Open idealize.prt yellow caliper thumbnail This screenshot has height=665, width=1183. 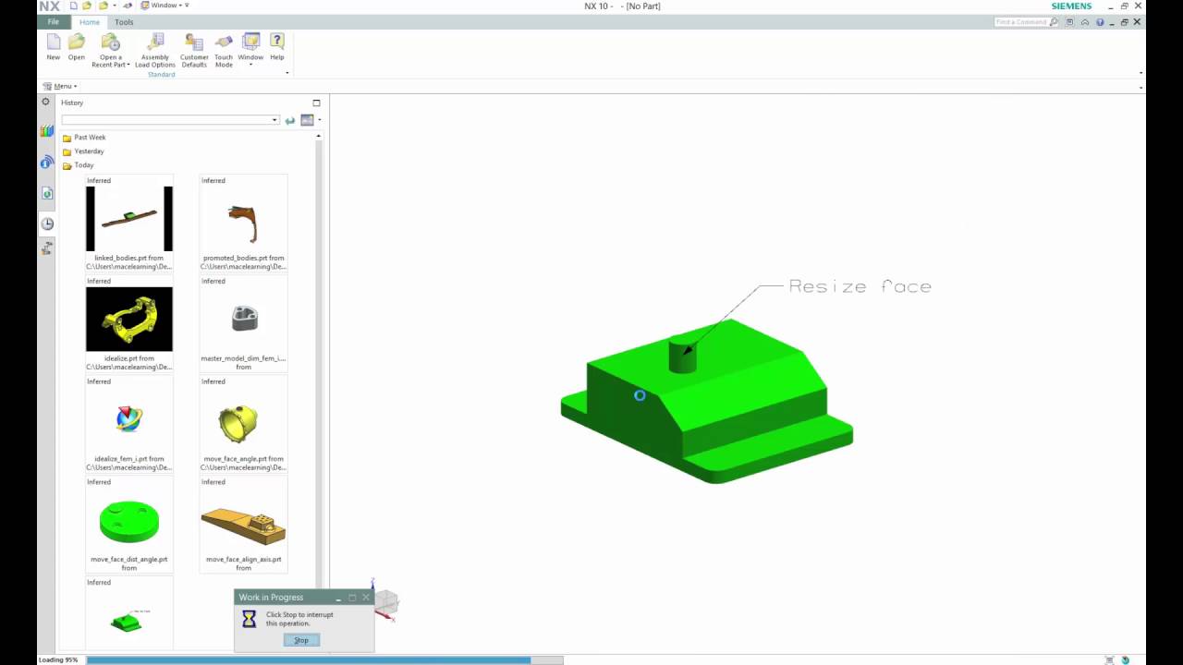pos(129,320)
